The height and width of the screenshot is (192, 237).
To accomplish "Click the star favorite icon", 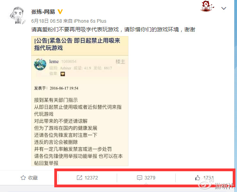I will point(23,178).
